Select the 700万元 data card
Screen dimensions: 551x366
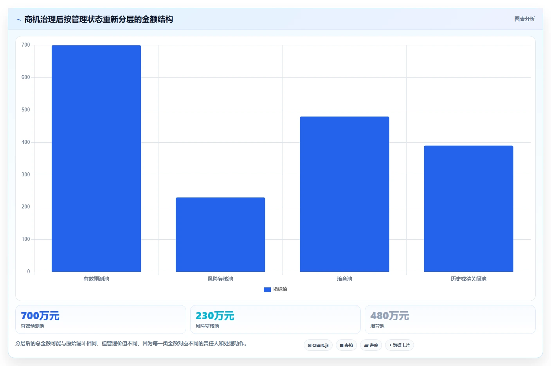click(101, 319)
